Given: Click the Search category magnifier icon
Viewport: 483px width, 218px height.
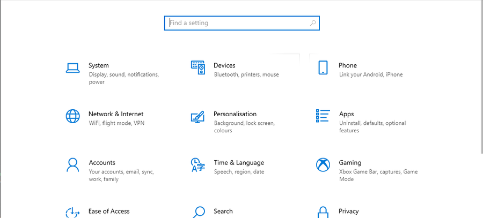Looking at the screenshot, I should pos(199,213).
